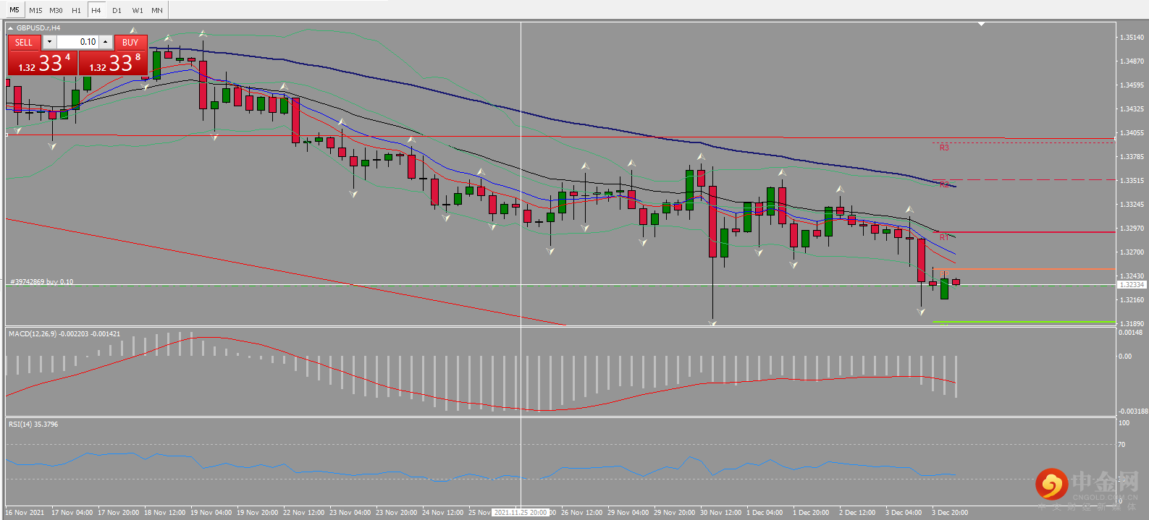This screenshot has width=1149, height=520.
Task: Click the highlighted 2021.11.25 20:00 crosshair date
Action: coord(521,513)
